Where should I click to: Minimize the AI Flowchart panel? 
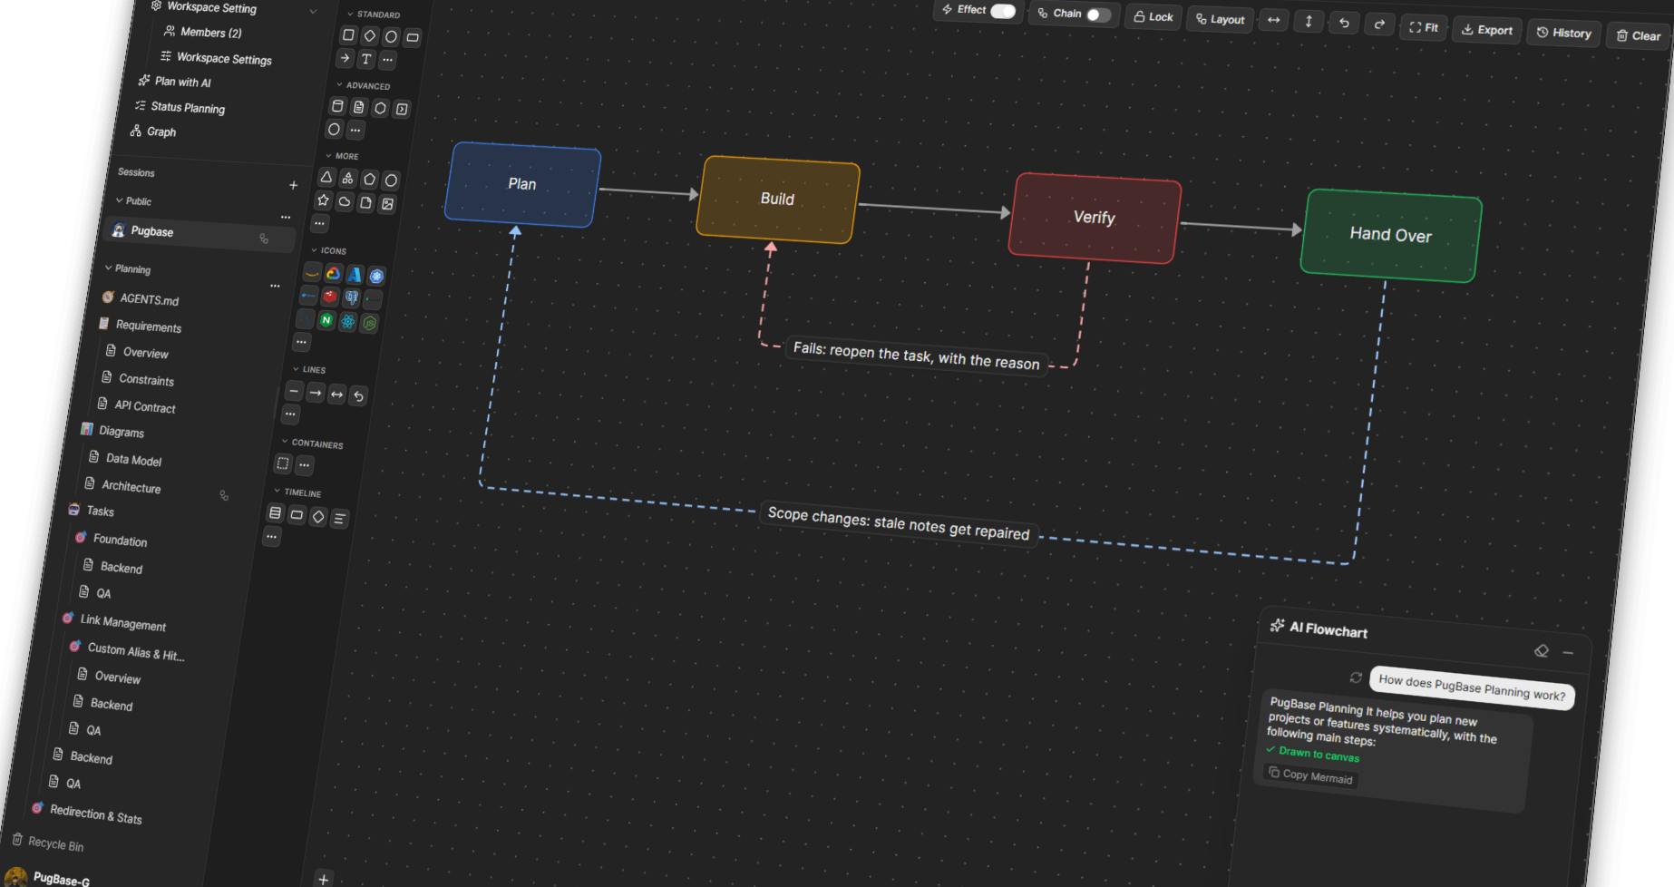1568,652
